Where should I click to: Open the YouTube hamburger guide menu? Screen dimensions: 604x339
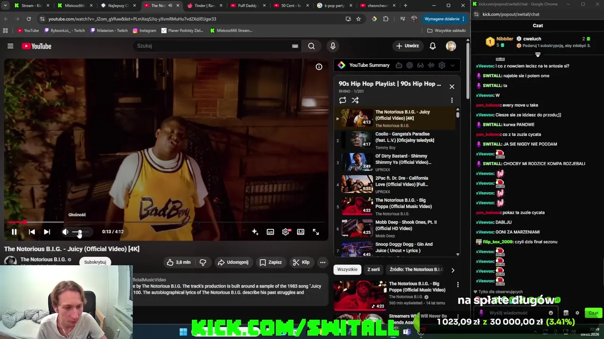(x=10, y=46)
